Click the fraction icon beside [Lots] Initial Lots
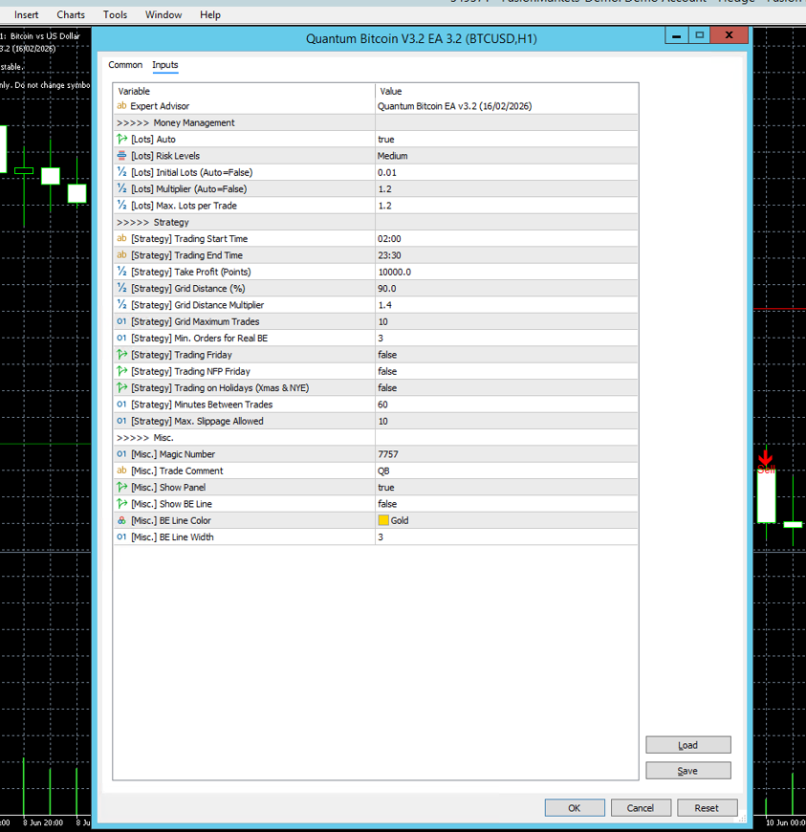The height and width of the screenshot is (832, 806). click(121, 172)
